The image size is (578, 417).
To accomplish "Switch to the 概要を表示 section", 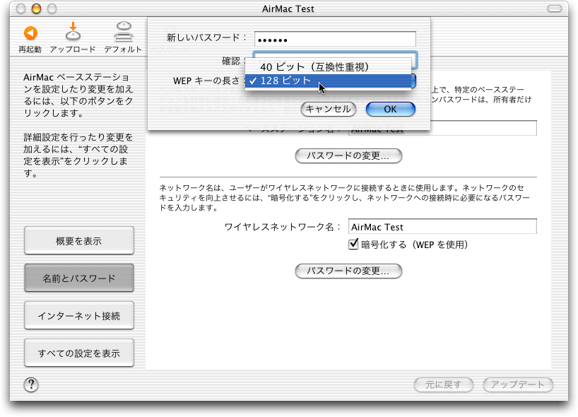I will [78, 241].
